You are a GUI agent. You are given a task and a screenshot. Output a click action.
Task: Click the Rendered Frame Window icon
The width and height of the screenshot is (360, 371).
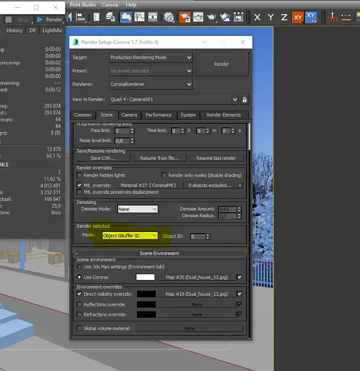pos(198,17)
